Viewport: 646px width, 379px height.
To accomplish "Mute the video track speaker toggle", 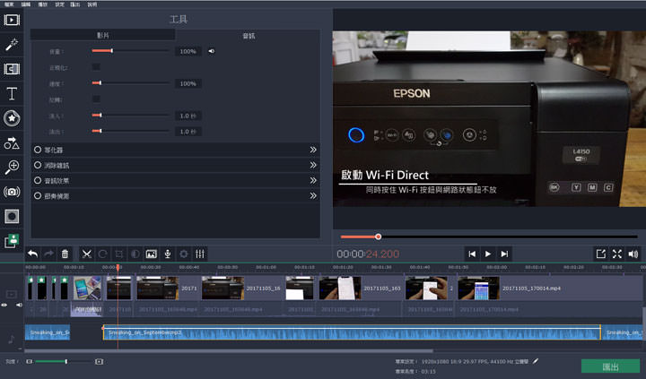I will [19, 305].
